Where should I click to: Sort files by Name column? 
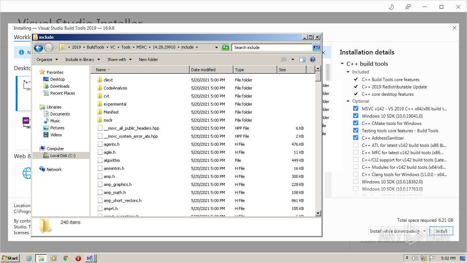coord(140,70)
